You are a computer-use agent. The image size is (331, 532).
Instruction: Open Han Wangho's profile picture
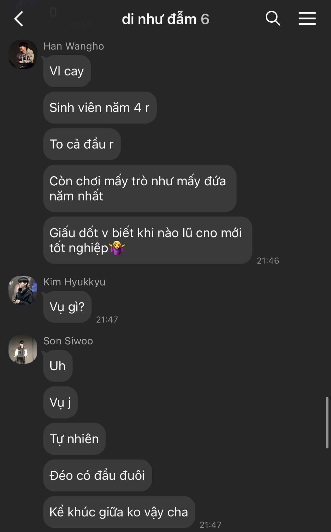[23, 54]
